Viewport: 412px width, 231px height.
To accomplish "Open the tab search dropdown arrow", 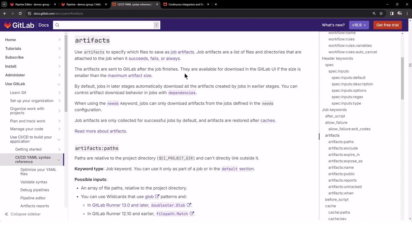I will (x=4, y=4).
